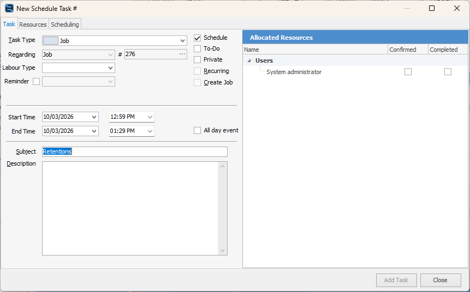Toggle the Recurring checkbox

(197, 71)
